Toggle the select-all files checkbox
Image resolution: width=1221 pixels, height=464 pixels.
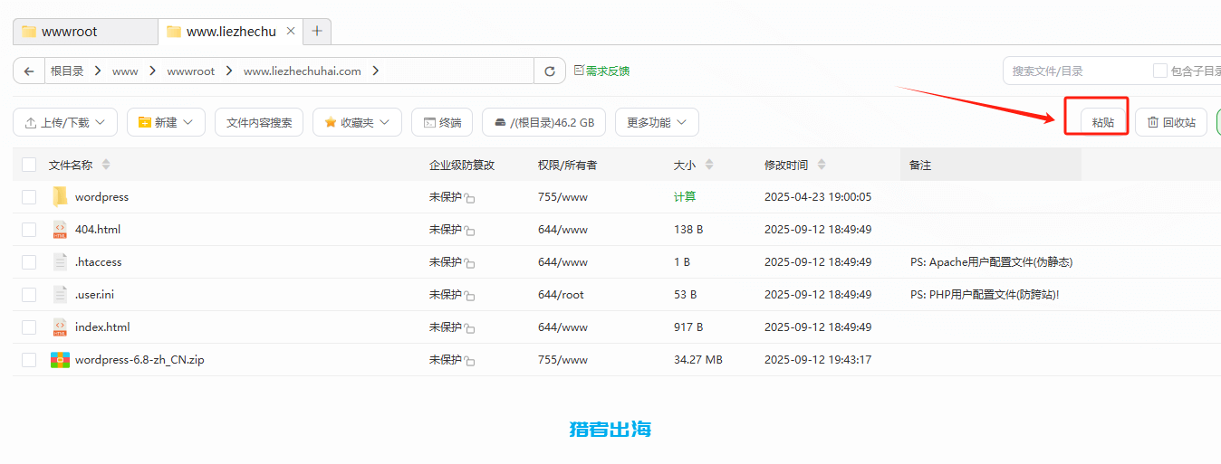pyautogui.click(x=29, y=165)
